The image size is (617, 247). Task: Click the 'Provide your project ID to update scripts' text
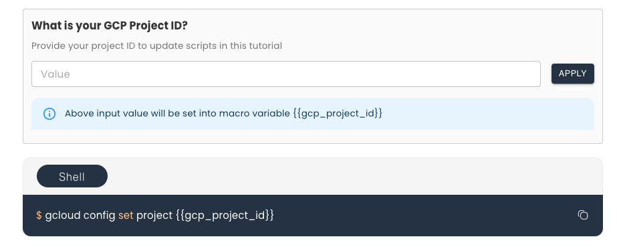pyautogui.click(x=156, y=46)
